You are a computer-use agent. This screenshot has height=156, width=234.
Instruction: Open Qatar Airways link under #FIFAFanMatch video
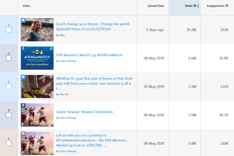pyautogui.click(x=68, y=61)
